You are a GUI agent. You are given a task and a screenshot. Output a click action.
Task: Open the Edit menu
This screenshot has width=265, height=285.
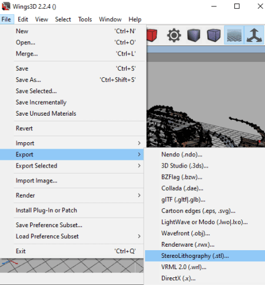[x=23, y=19]
